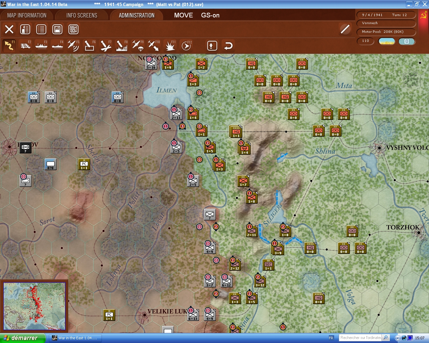Click the 15:07 system clock

tap(420, 338)
